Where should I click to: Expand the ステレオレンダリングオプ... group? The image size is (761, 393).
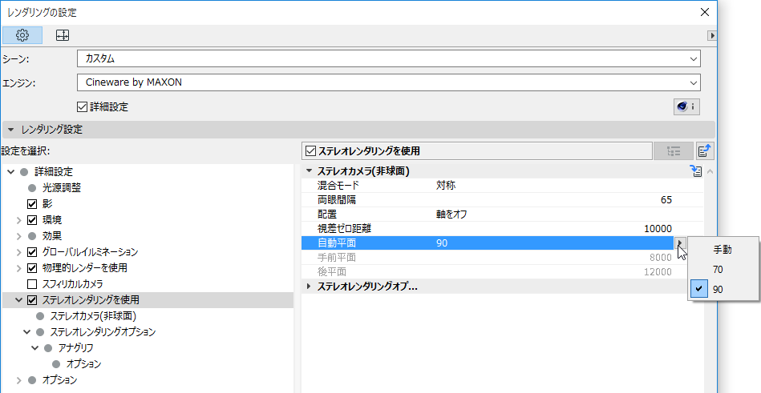point(309,287)
